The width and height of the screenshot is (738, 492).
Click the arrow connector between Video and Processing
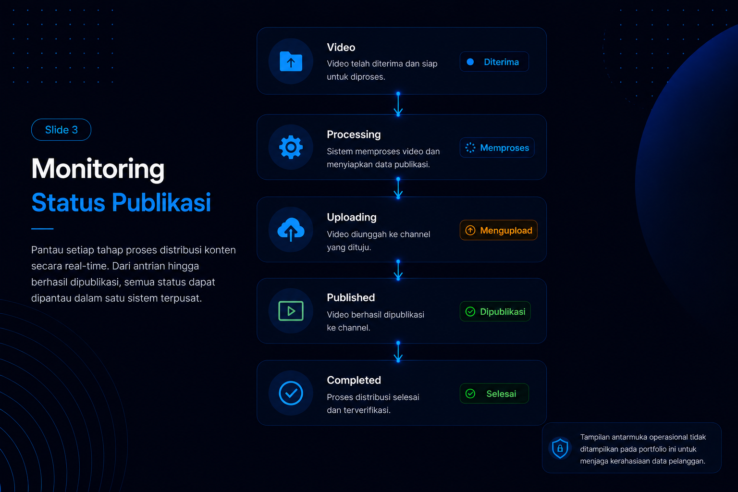tap(398, 104)
